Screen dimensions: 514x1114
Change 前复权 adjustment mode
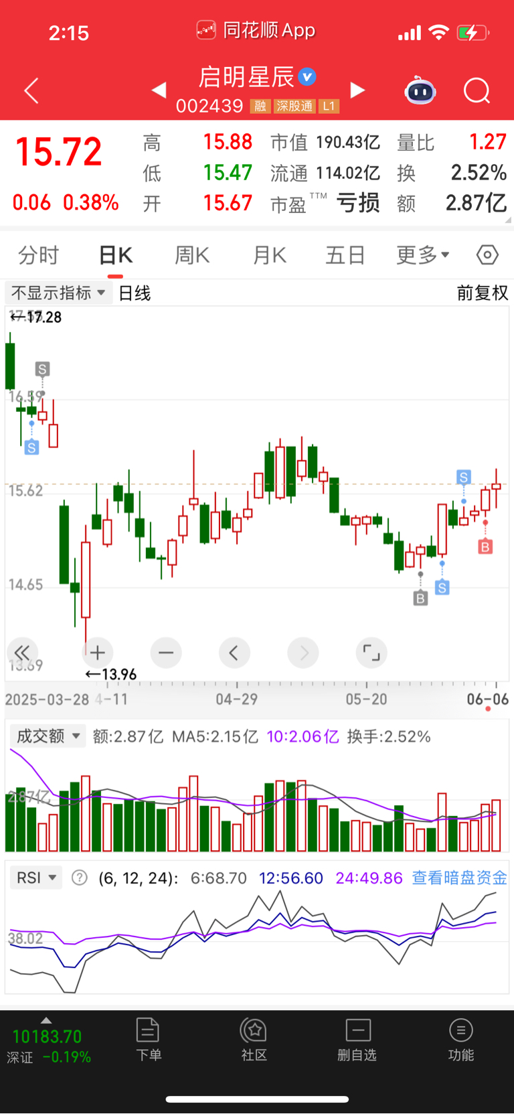(483, 293)
